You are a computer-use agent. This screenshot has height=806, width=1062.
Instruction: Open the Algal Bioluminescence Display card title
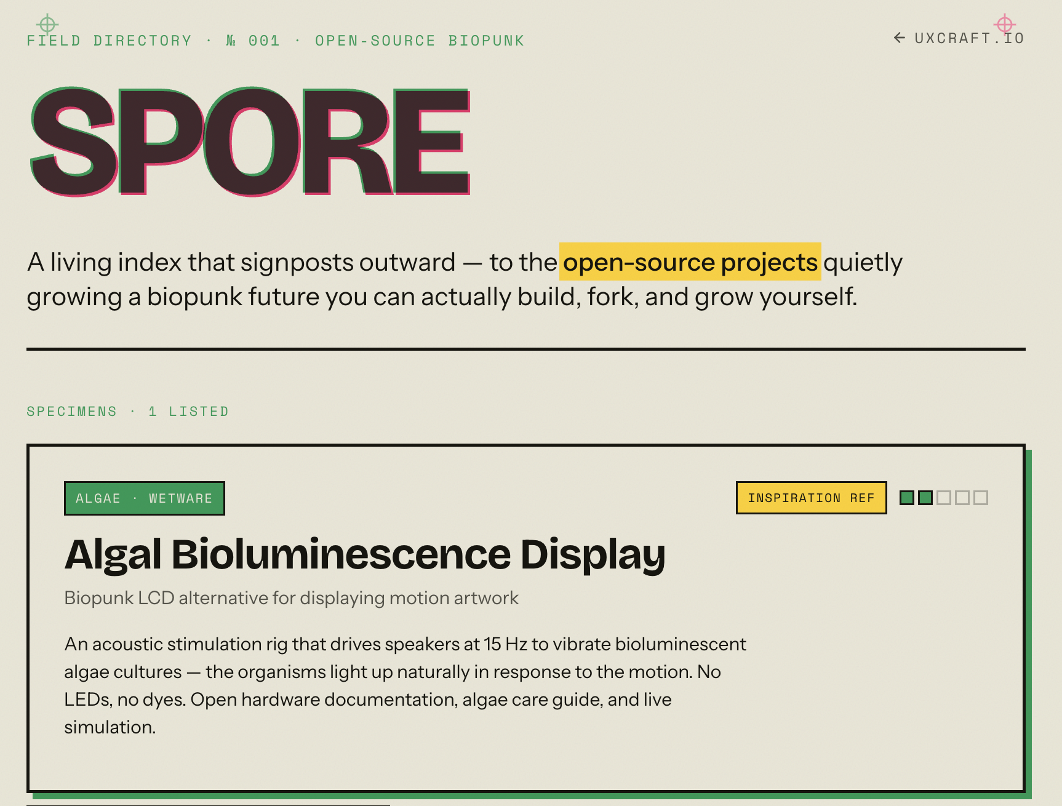tap(365, 554)
